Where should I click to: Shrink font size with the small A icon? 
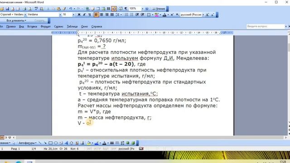(x=213, y=14)
